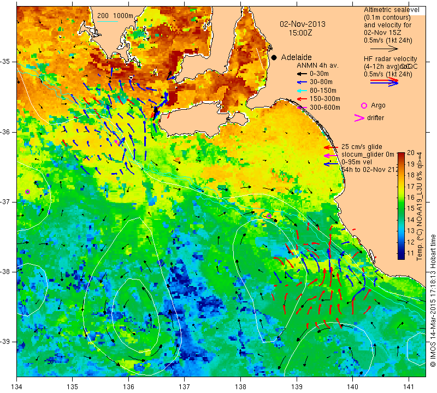Click the magenta drifter chevron legend symbol
Image resolution: width=437 pixels, height=393 pixels.
point(359,118)
